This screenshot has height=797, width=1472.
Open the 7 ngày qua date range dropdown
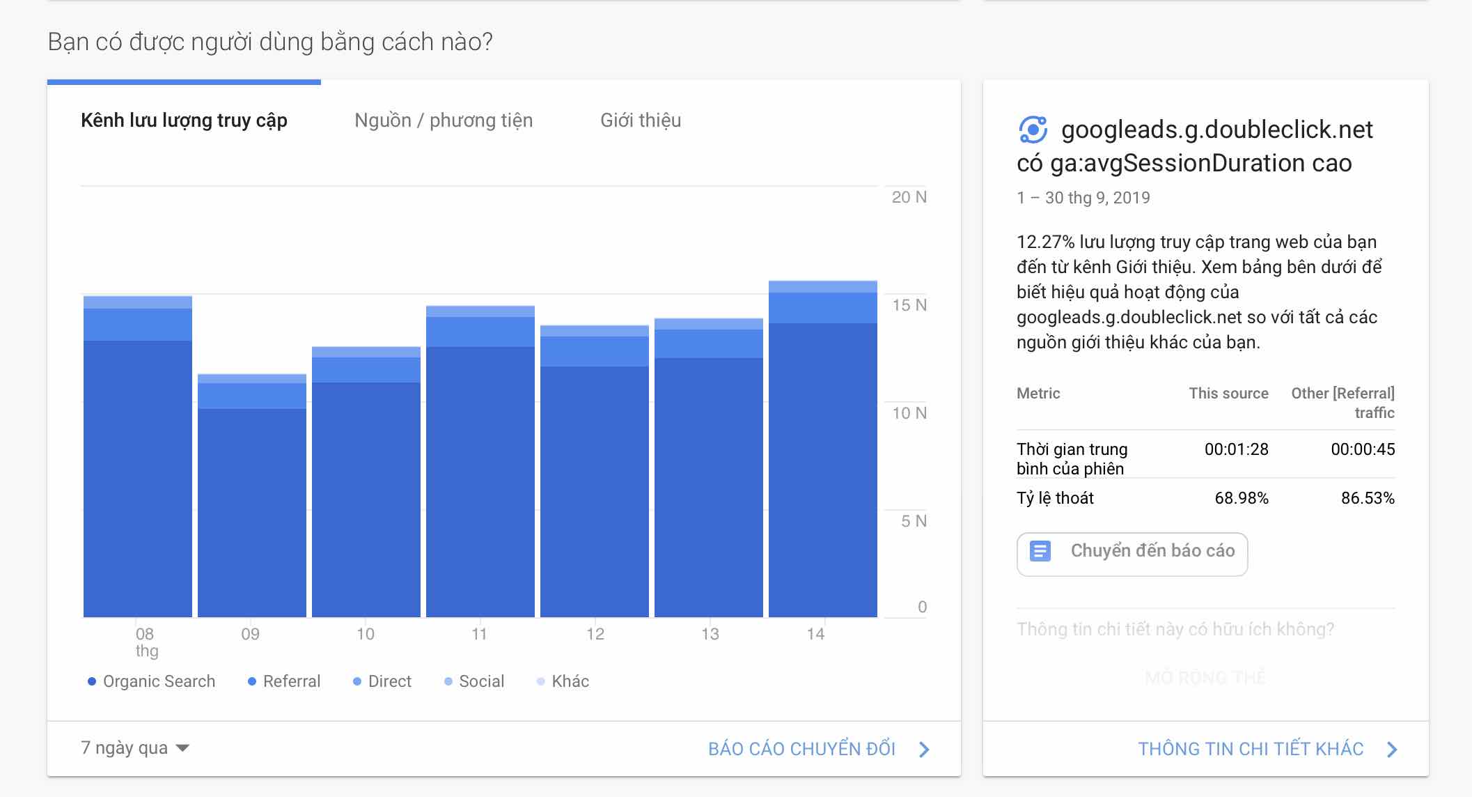pos(135,748)
